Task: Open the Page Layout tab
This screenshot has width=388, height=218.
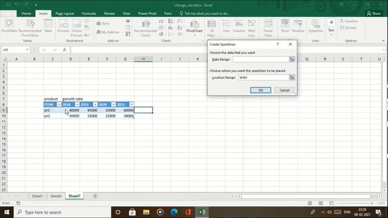Action: (65, 13)
